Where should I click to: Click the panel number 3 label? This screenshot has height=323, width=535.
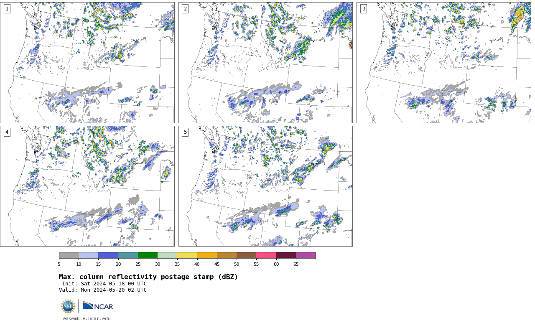click(364, 9)
